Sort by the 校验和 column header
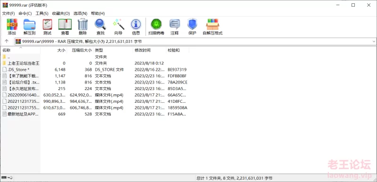 tap(178, 50)
